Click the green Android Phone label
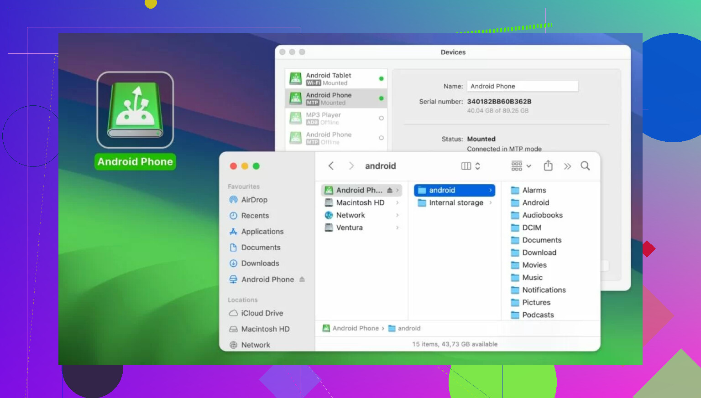Viewport: 701px width, 398px height. click(x=135, y=162)
